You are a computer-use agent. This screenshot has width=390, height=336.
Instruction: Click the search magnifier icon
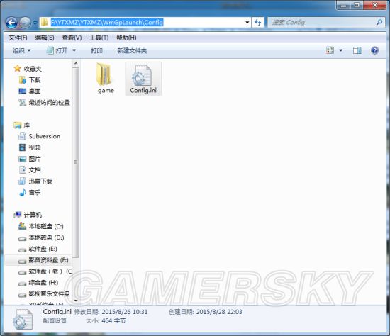[379, 23]
